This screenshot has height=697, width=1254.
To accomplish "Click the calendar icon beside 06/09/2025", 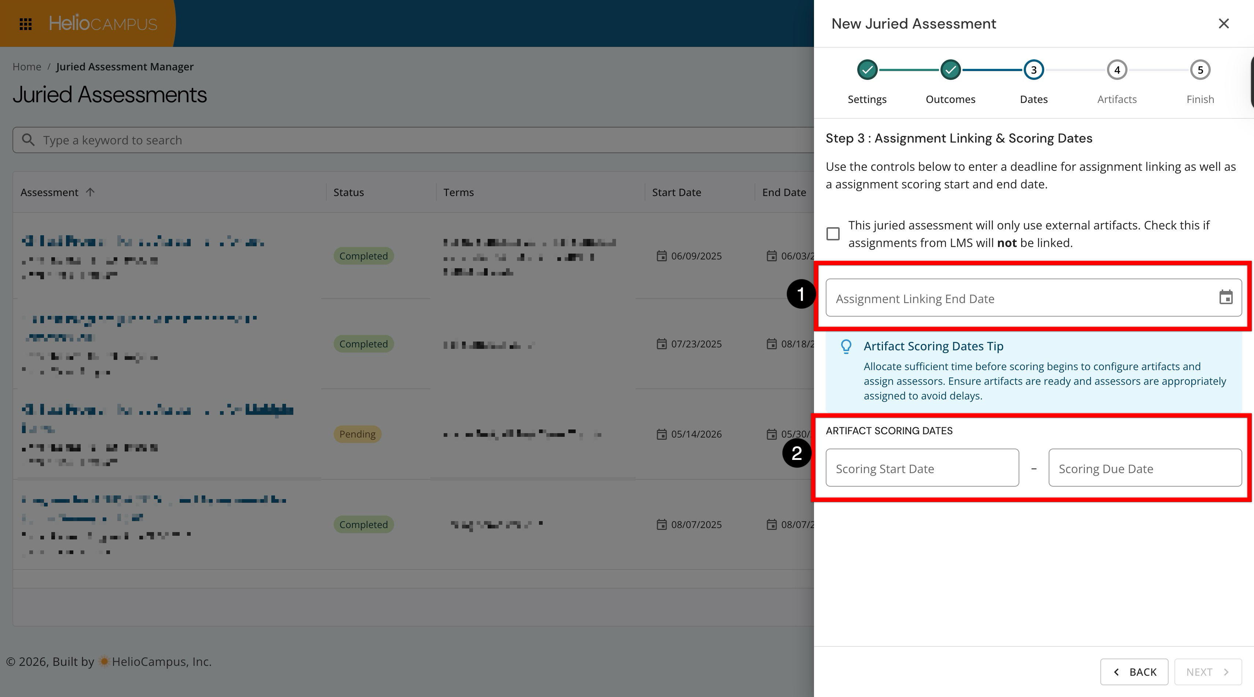I will point(661,256).
